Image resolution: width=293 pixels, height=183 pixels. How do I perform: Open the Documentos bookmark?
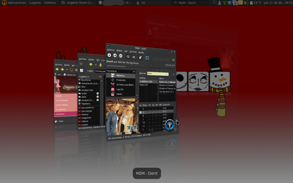[x=88, y=108]
